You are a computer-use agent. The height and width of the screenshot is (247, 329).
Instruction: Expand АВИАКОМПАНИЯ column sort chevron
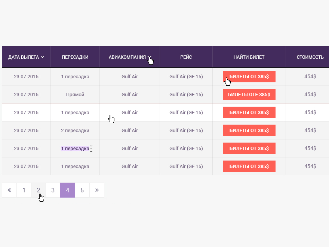coord(149,57)
